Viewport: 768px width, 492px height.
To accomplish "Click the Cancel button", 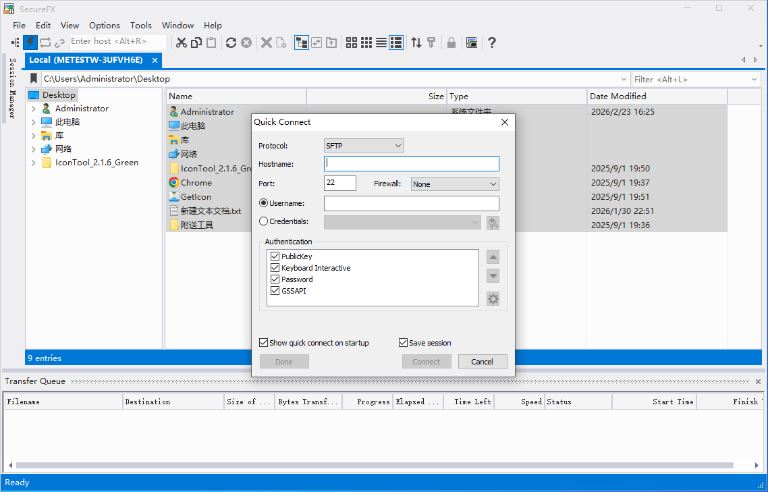I will tap(482, 362).
